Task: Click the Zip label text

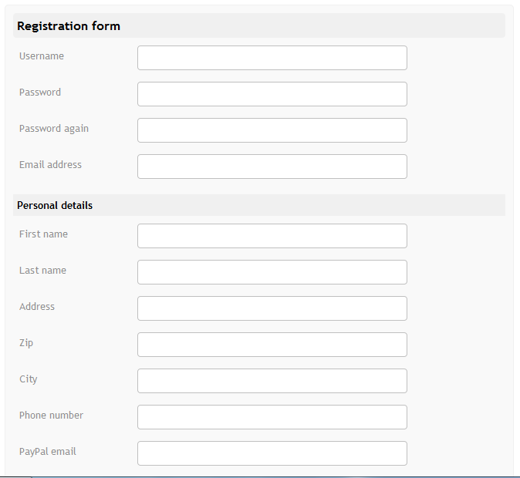Action: pos(26,343)
